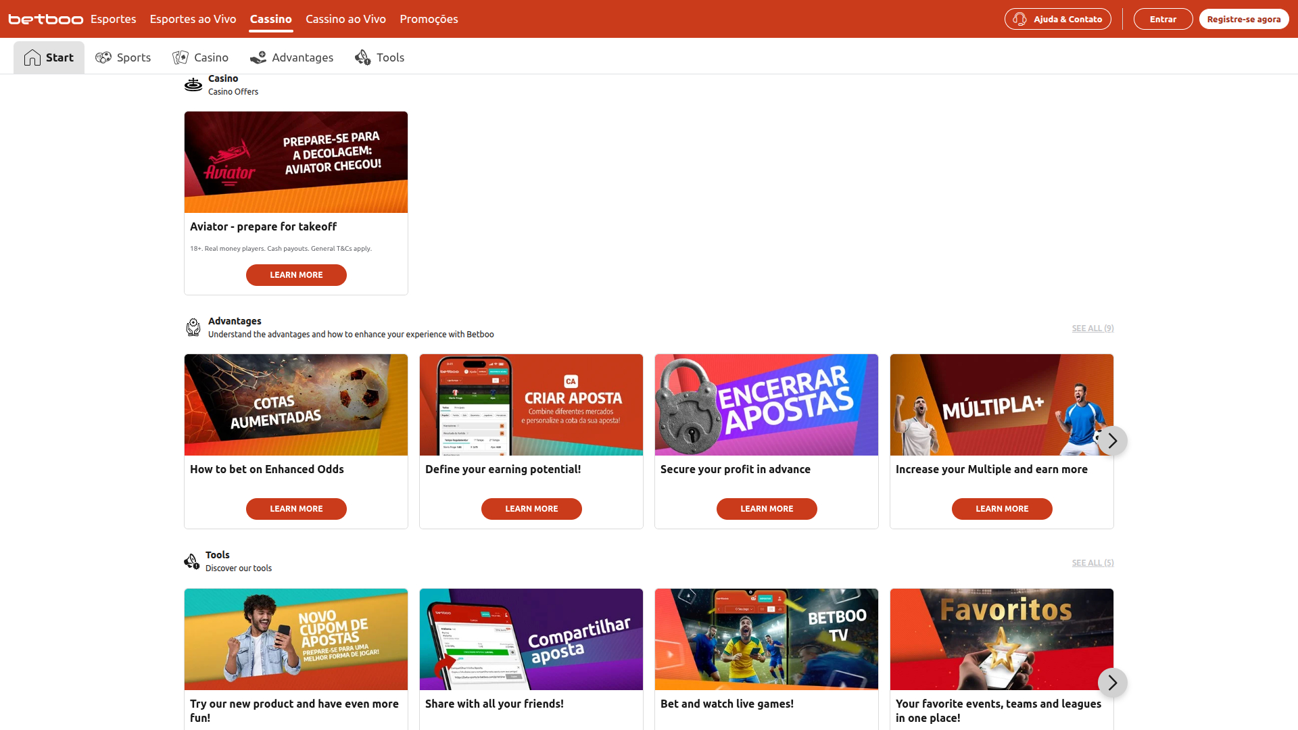Click Registre-se agora button
Image resolution: width=1298 pixels, height=730 pixels.
pyautogui.click(x=1244, y=19)
